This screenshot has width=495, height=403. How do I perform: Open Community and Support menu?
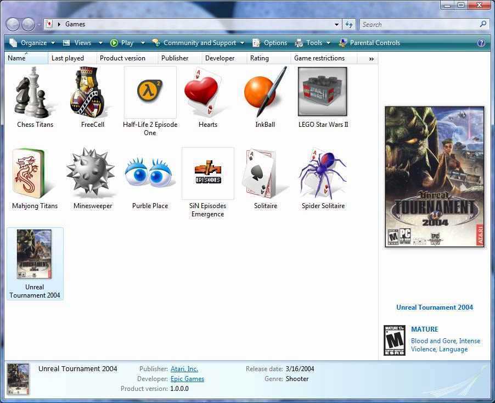pos(198,43)
